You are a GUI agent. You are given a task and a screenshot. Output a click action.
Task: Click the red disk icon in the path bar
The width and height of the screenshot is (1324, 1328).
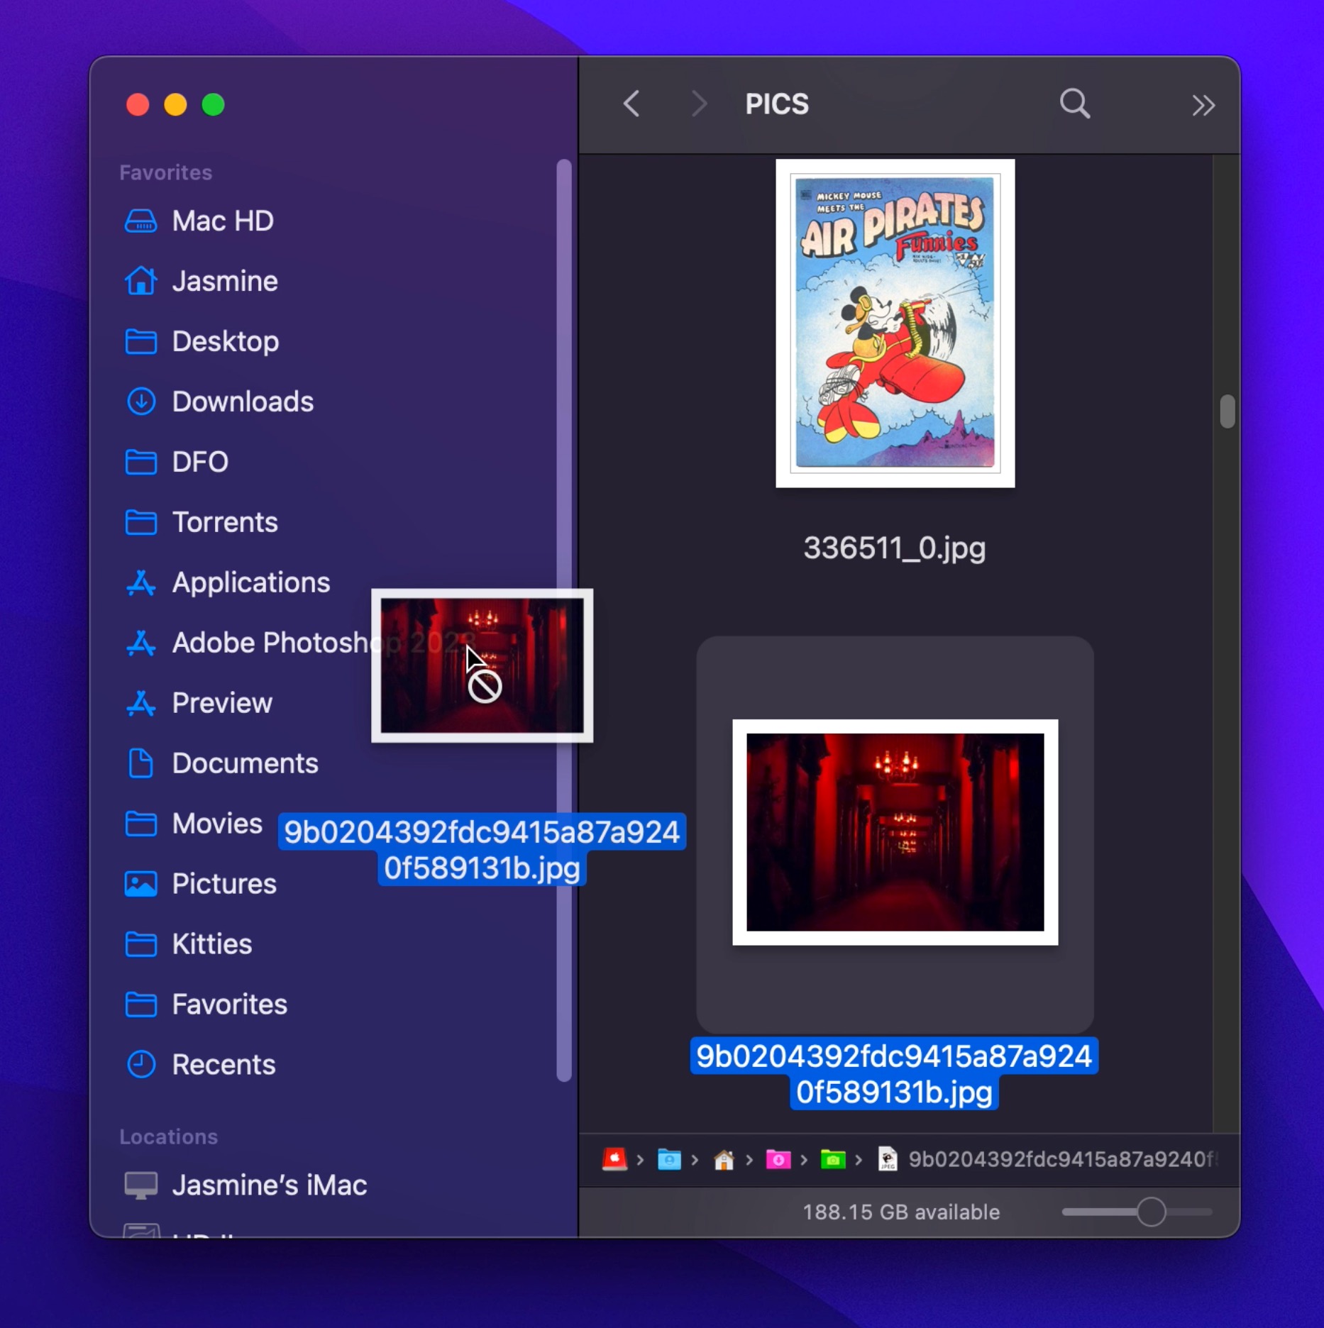click(x=614, y=1160)
